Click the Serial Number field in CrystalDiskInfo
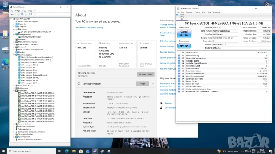Image resolution: width=275 pixels, height=154 pixels. coord(225,31)
